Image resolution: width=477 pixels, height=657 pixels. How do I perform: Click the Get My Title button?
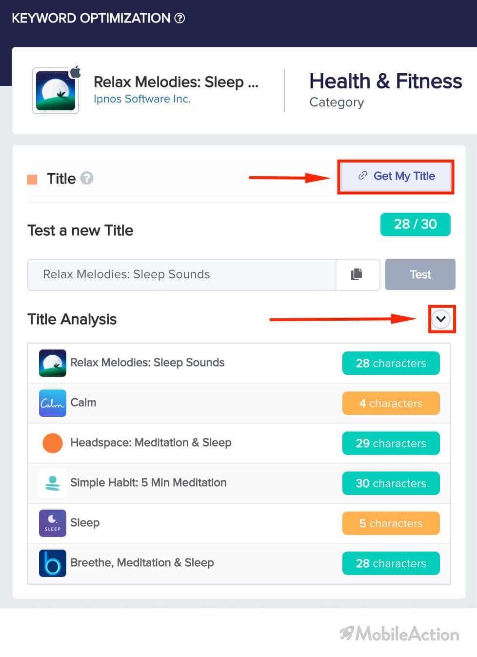396,176
